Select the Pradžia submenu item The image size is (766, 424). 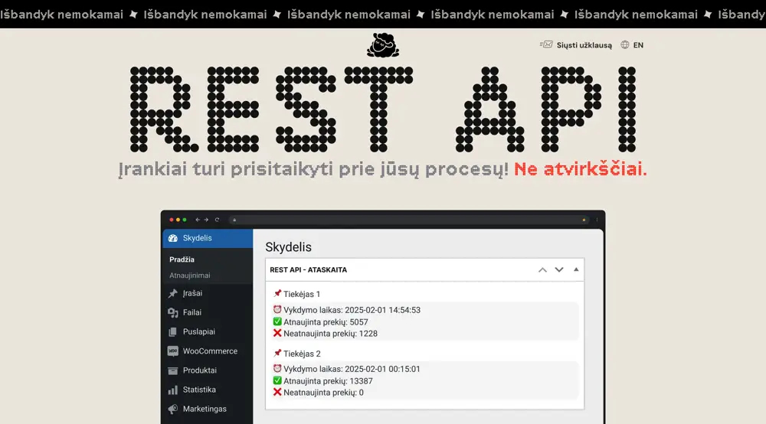pyautogui.click(x=182, y=259)
